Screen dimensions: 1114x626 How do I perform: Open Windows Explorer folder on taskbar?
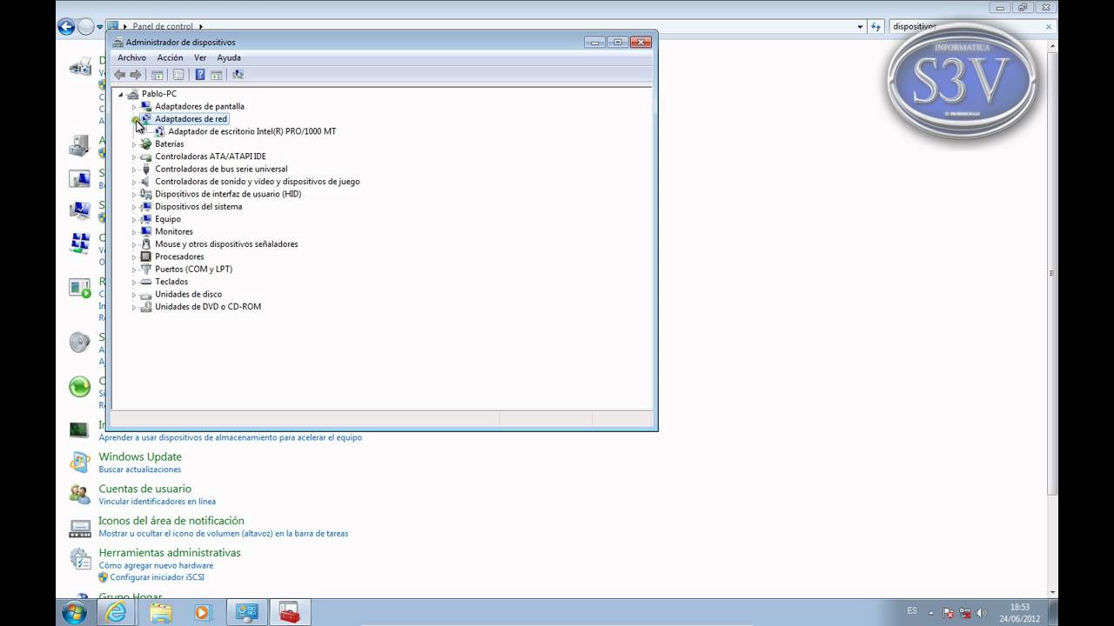point(160,612)
